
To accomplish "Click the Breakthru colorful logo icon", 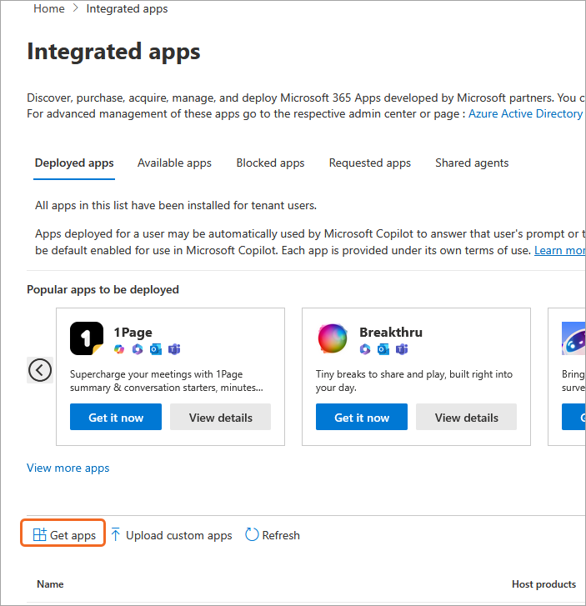I will (333, 338).
